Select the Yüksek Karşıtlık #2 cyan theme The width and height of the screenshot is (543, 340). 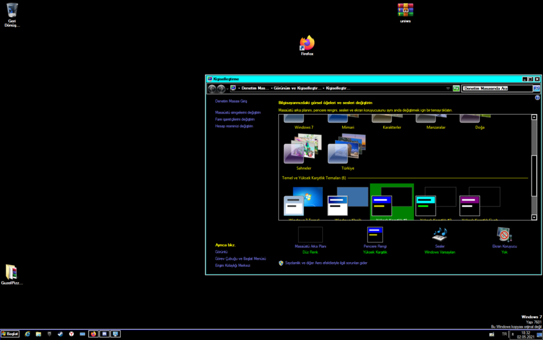[436, 202]
